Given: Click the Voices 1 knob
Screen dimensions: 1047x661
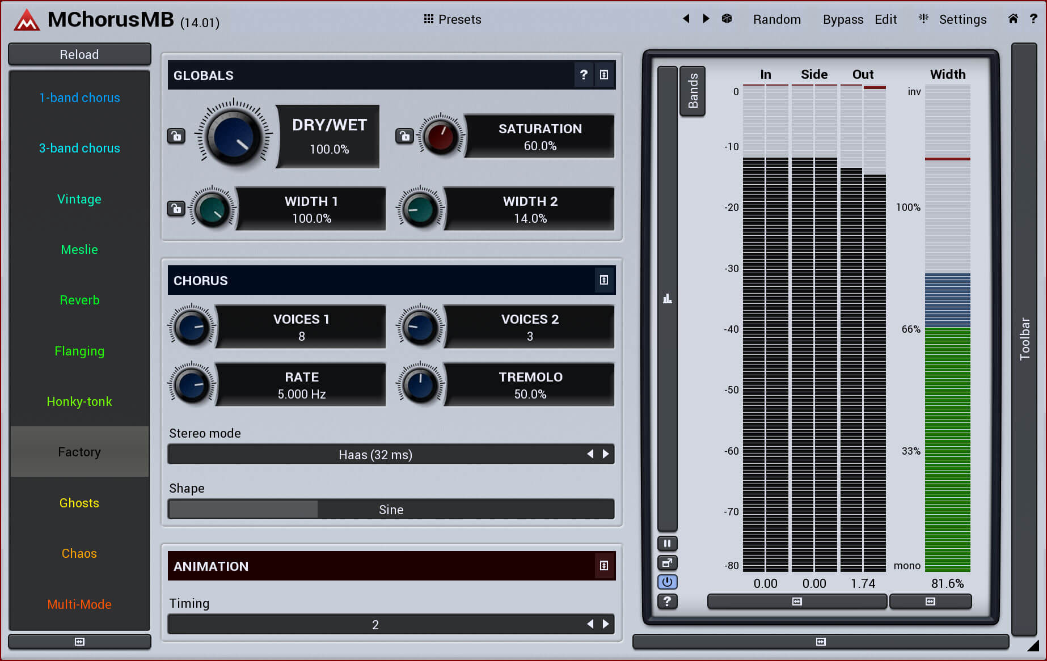Looking at the screenshot, I should (192, 327).
